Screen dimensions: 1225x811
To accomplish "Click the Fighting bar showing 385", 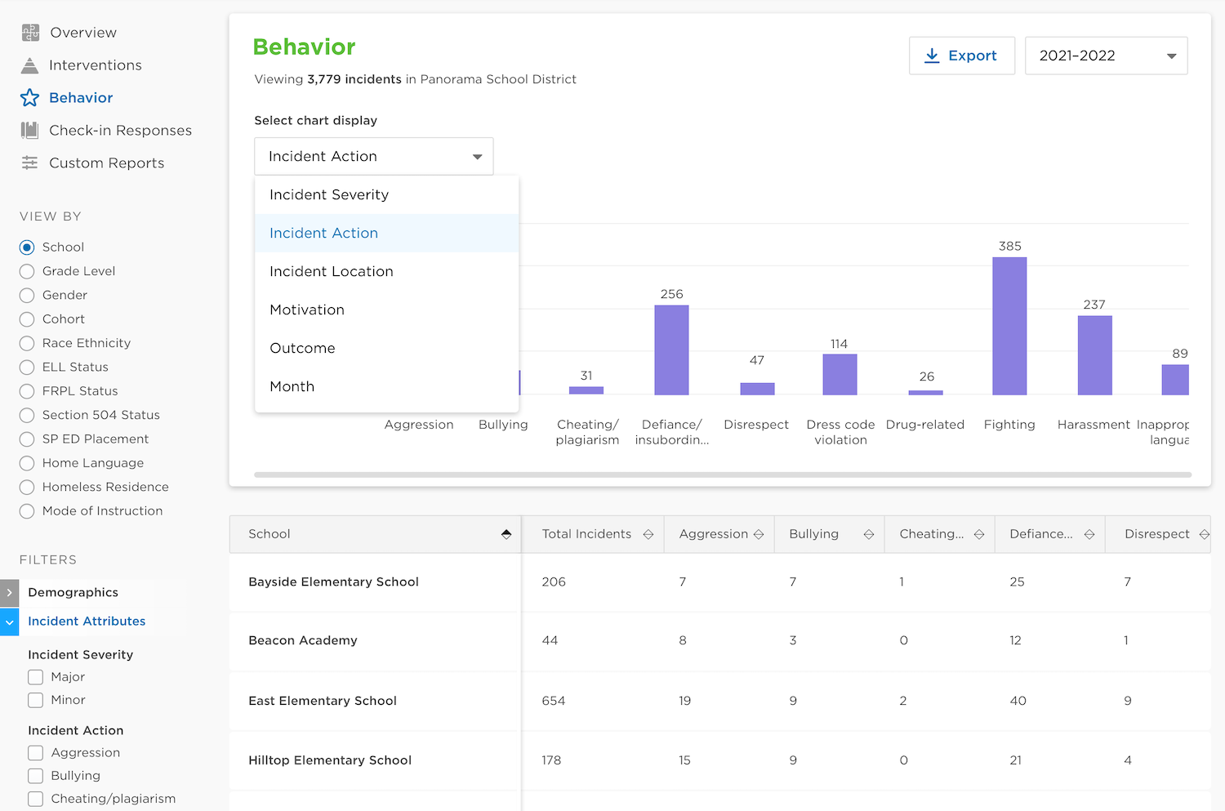I will [x=1009, y=326].
